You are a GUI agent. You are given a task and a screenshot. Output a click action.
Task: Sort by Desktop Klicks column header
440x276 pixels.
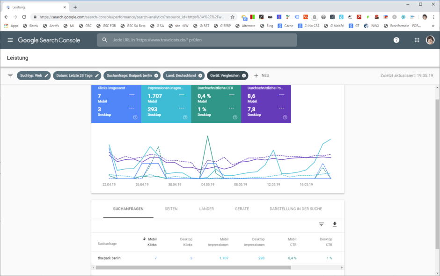(186, 242)
